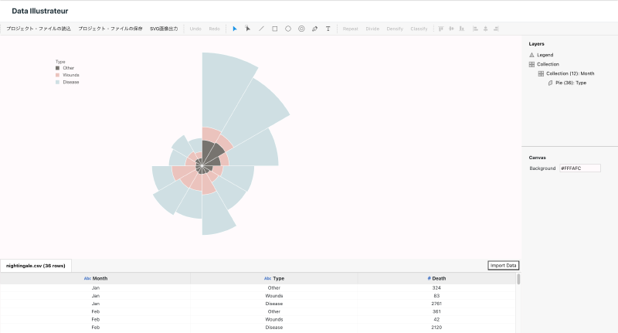
Task: Click the Abc type icon beside Type
Action: pyautogui.click(x=267, y=279)
